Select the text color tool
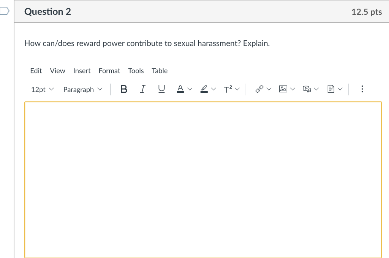The image size is (389, 258). [x=180, y=89]
